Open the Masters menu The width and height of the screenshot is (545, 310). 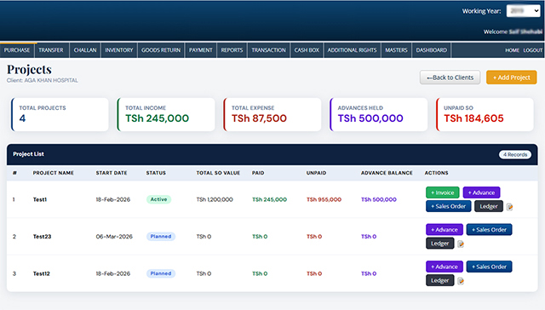396,50
